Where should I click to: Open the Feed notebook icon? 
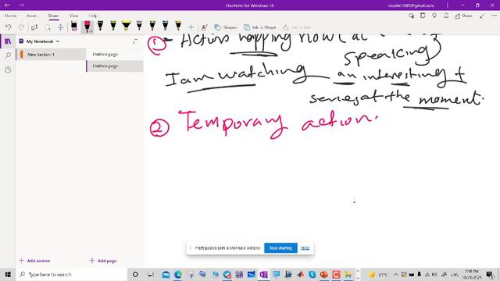[x=423, y=16]
